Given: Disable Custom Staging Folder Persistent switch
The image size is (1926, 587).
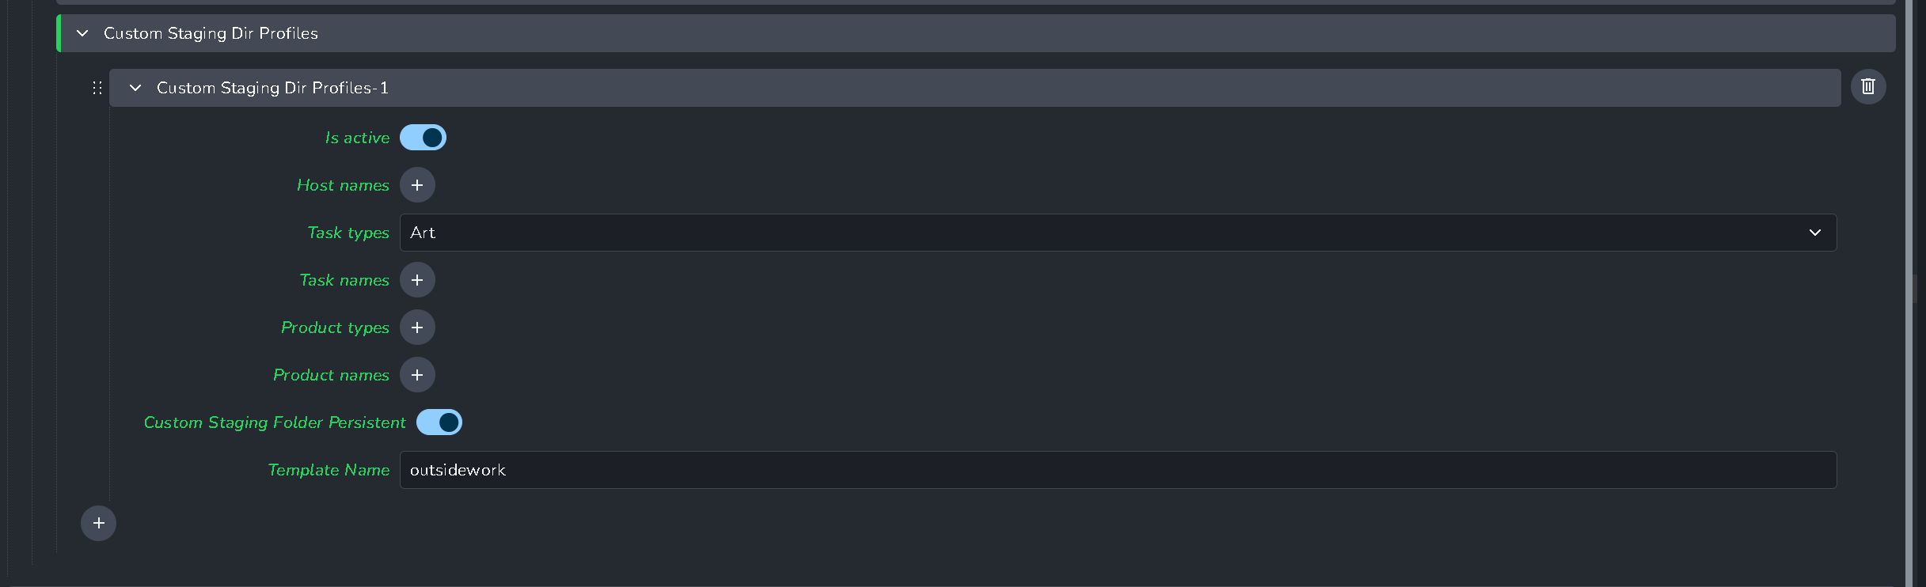Looking at the screenshot, I should pyautogui.click(x=439, y=422).
